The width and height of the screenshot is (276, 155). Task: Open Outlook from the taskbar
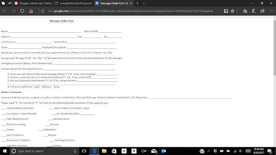164,151
